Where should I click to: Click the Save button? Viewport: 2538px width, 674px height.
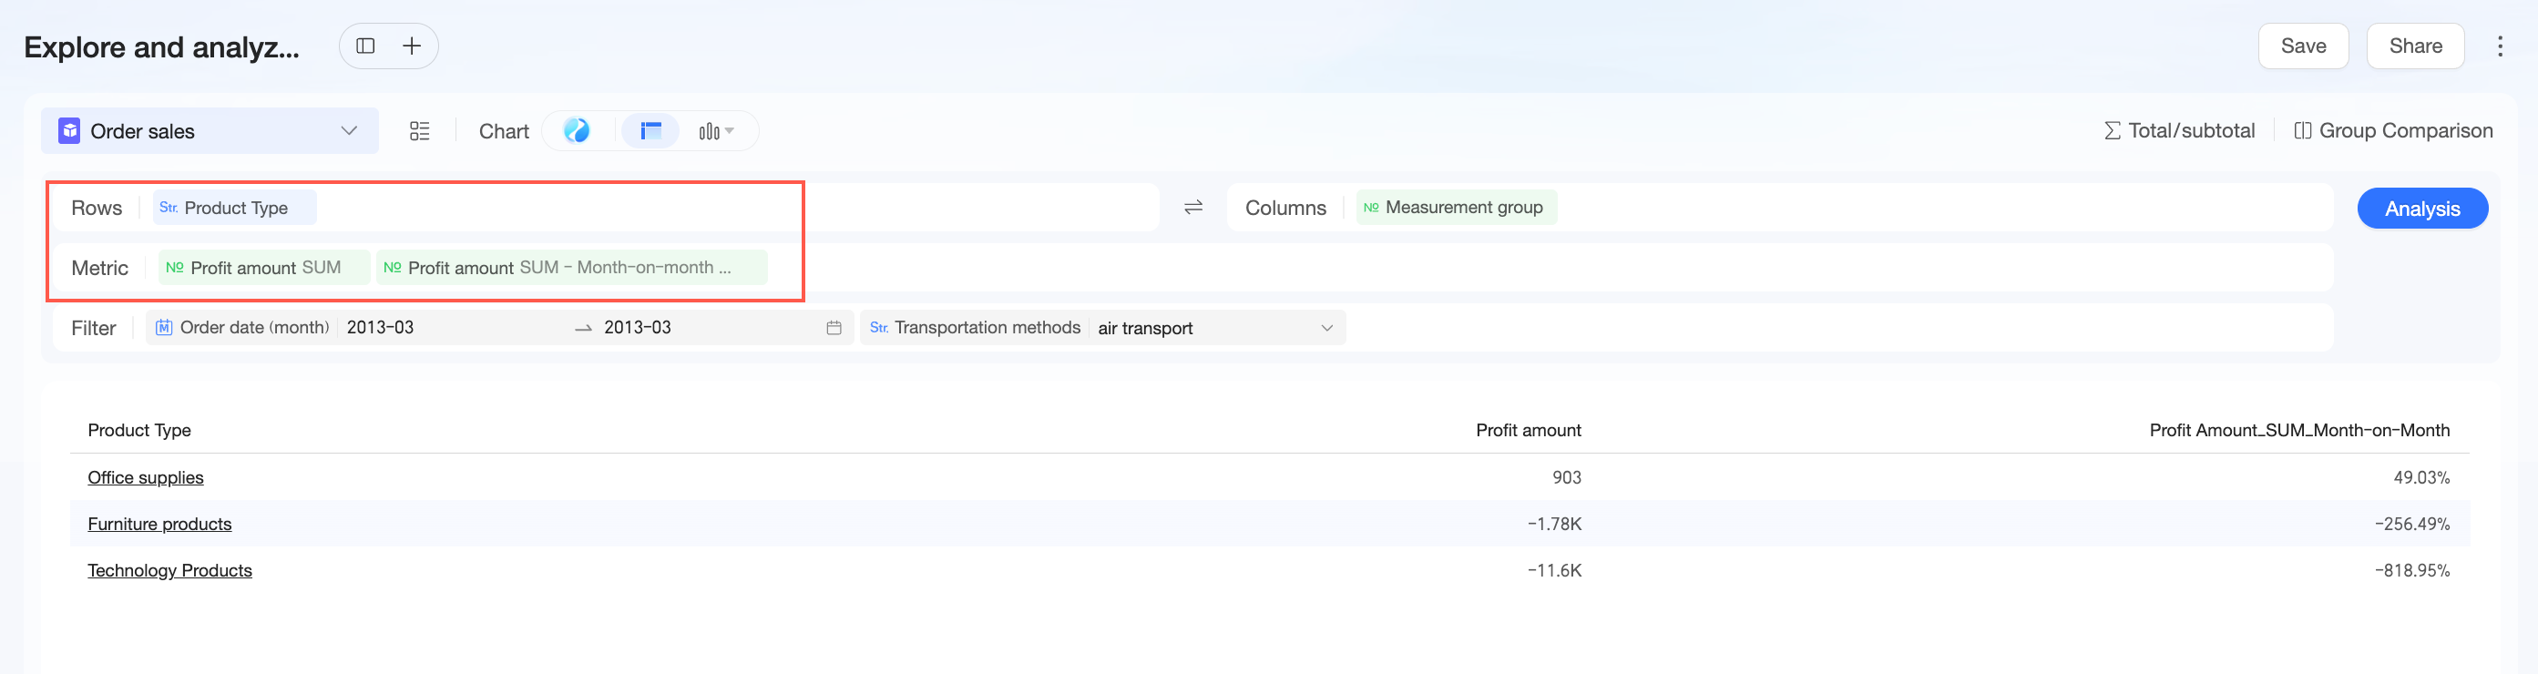point(2303,46)
